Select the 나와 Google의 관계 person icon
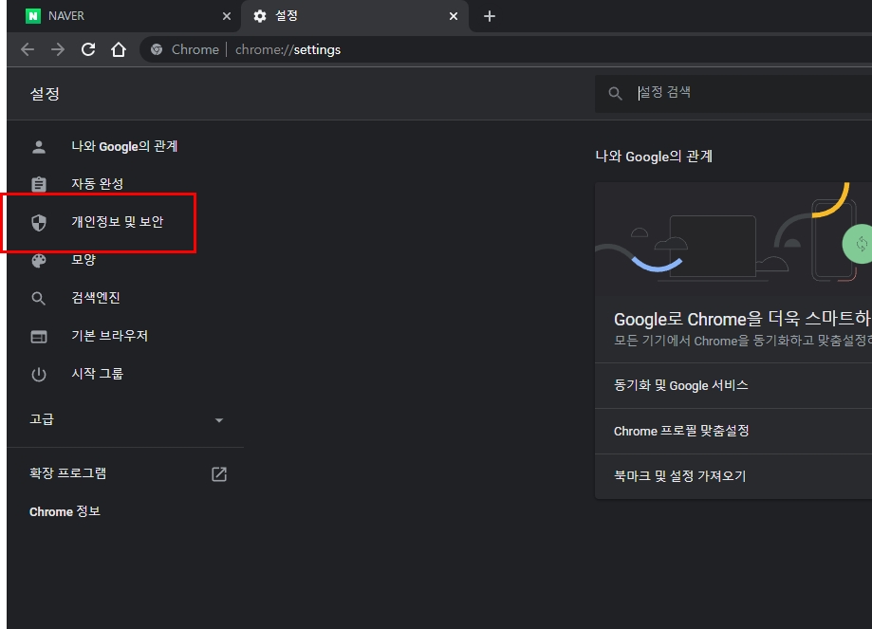The height and width of the screenshot is (629, 872). click(39, 146)
